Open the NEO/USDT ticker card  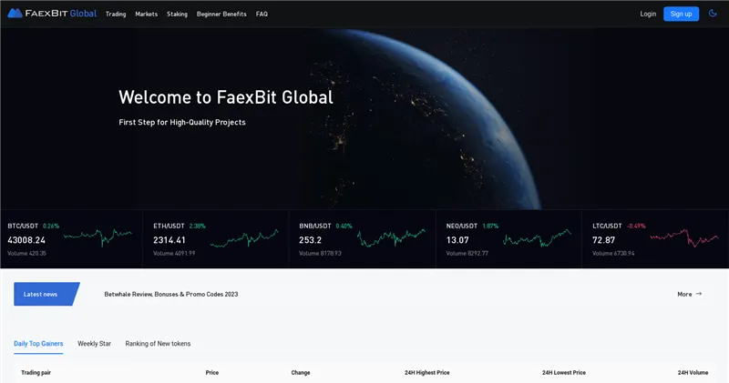click(x=509, y=239)
